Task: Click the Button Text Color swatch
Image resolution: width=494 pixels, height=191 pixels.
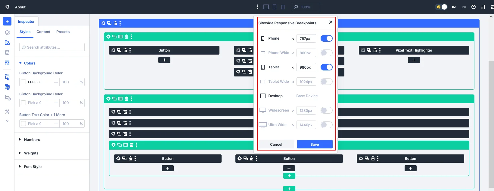Action: pyautogui.click(x=23, y=124)
